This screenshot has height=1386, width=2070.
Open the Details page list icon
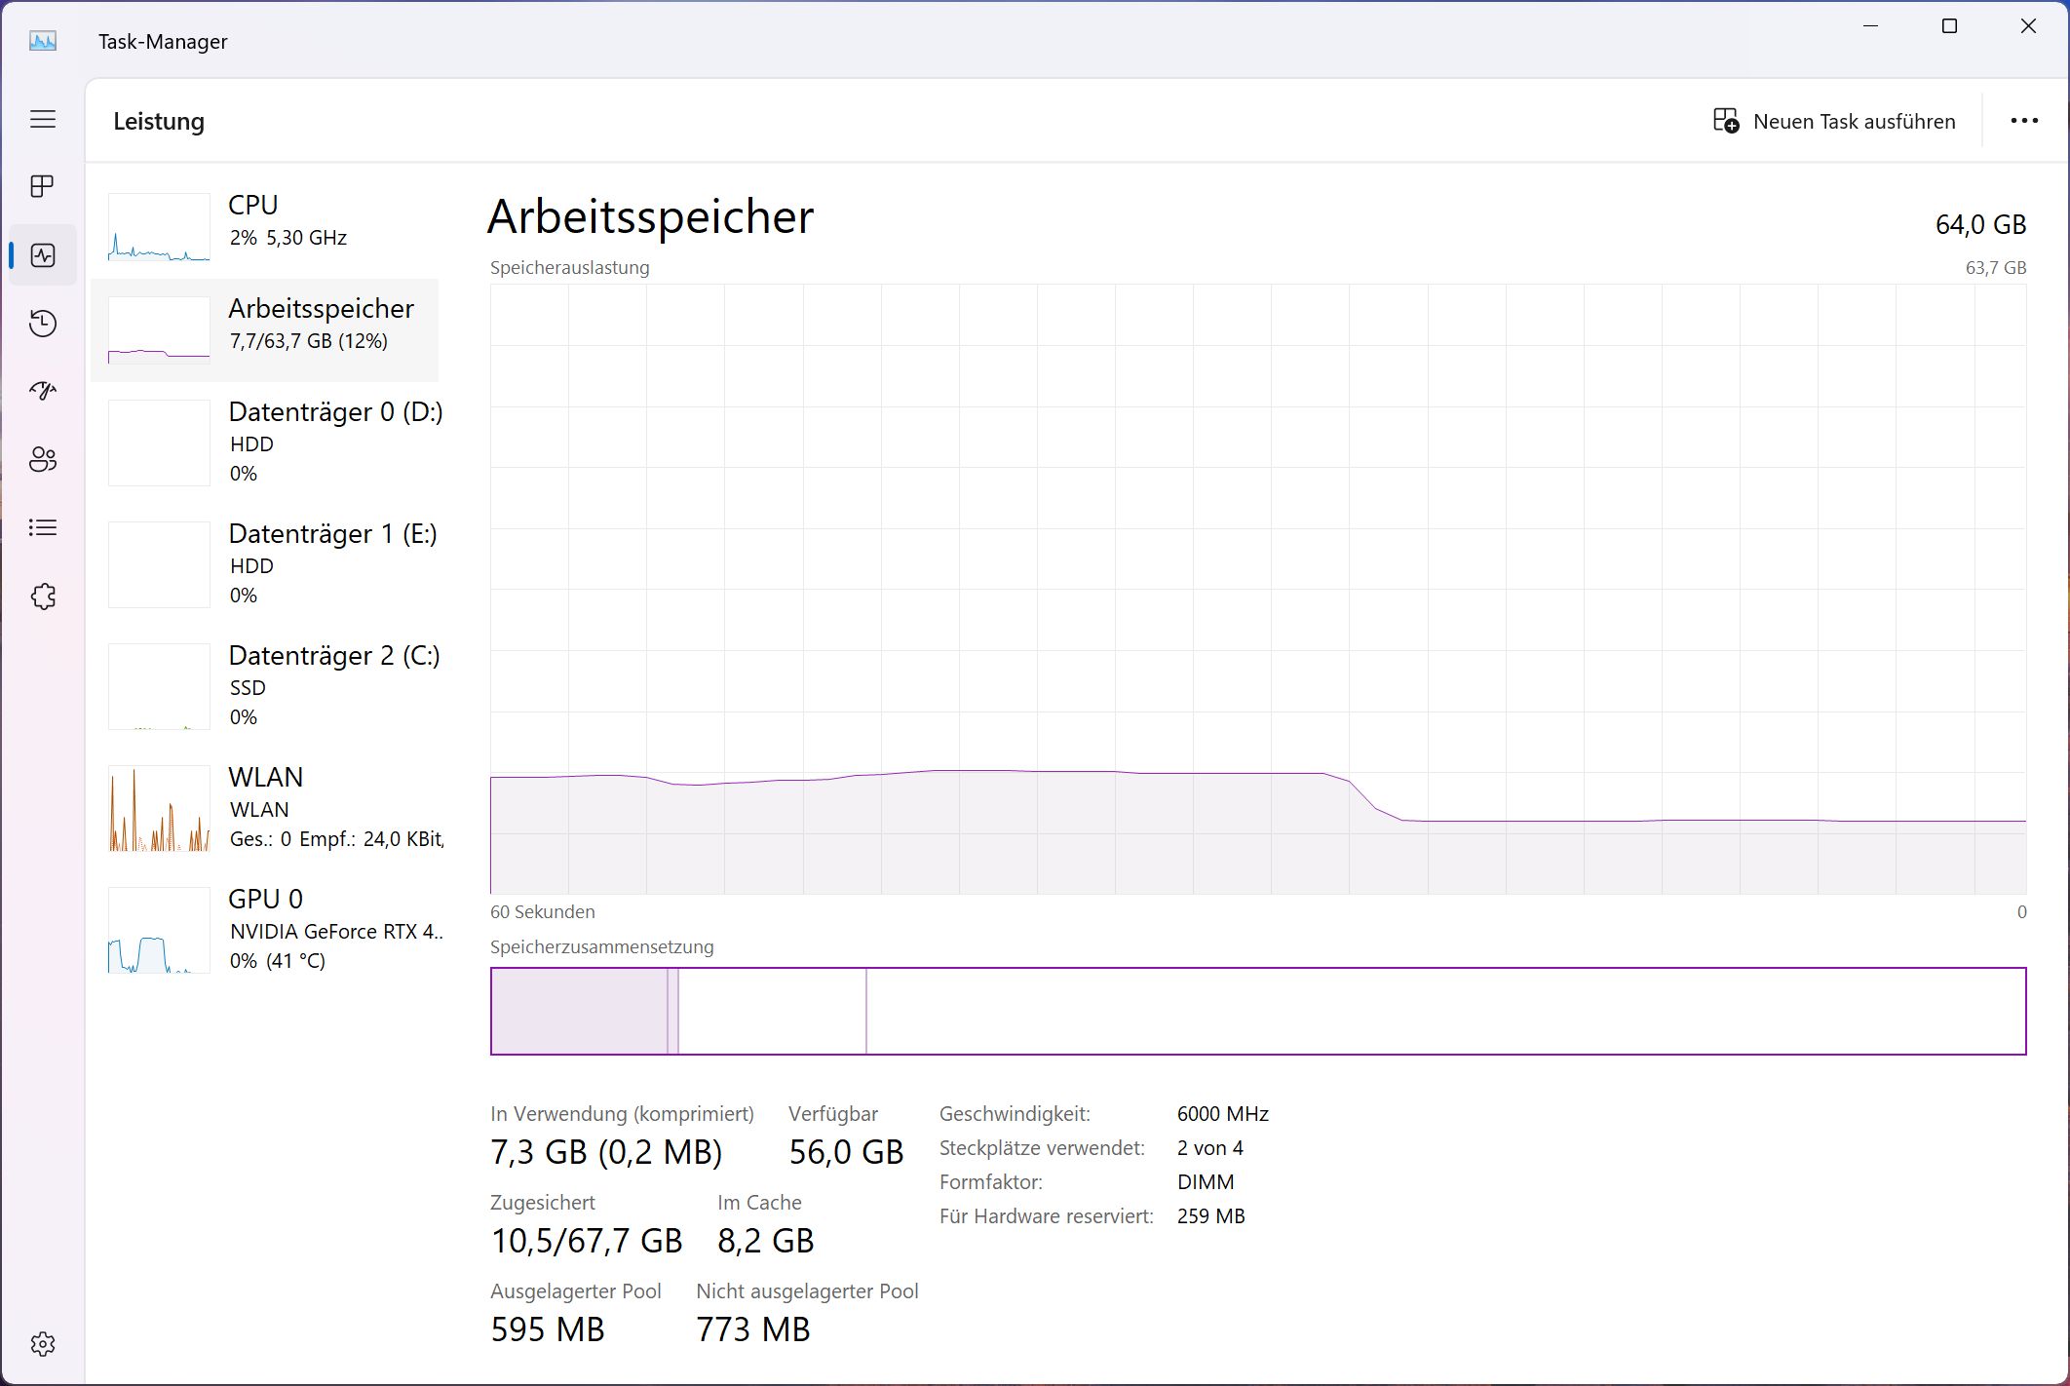43,527
